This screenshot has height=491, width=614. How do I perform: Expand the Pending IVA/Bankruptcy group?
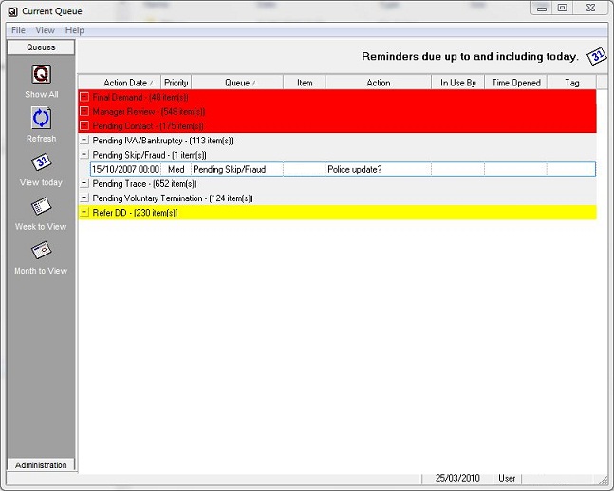(x=84, y=140)
